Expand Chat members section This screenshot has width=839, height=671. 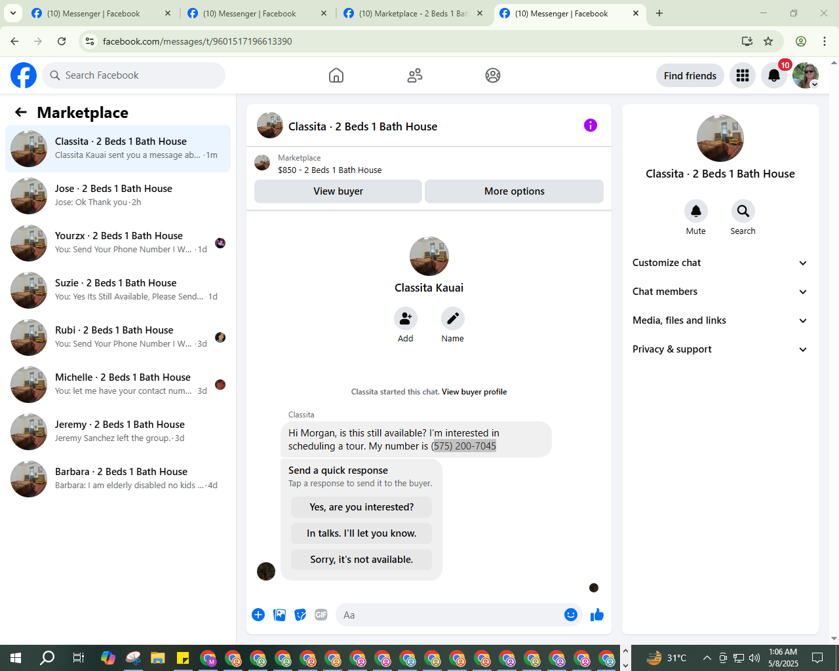pyautogui.click(x=720, y=292)
